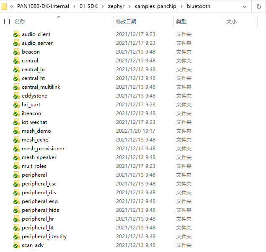266x252 pixels.
Task: Click the audio_server folder icon
Action: [x=16, y=43]
